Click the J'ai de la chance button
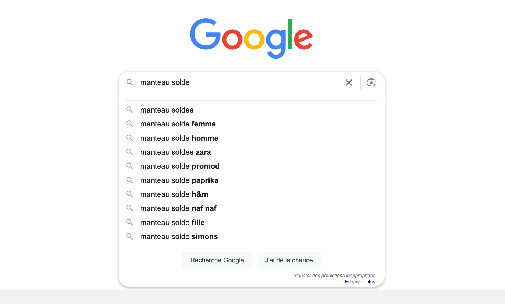 (x=289, y=260)
